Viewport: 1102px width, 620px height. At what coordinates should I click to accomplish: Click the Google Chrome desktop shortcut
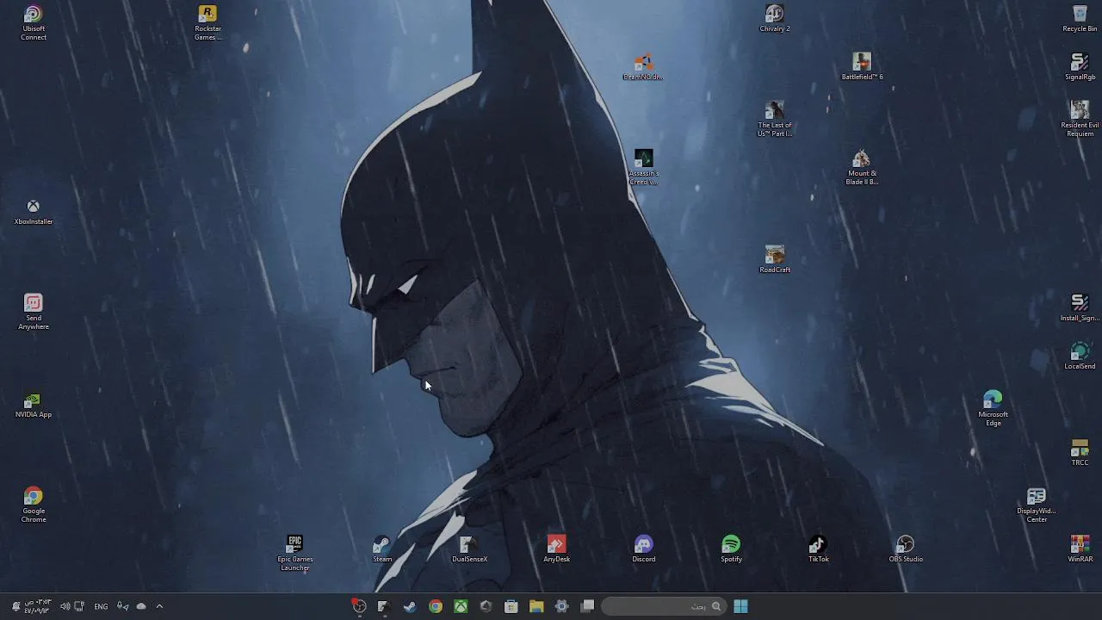point(34,505)
